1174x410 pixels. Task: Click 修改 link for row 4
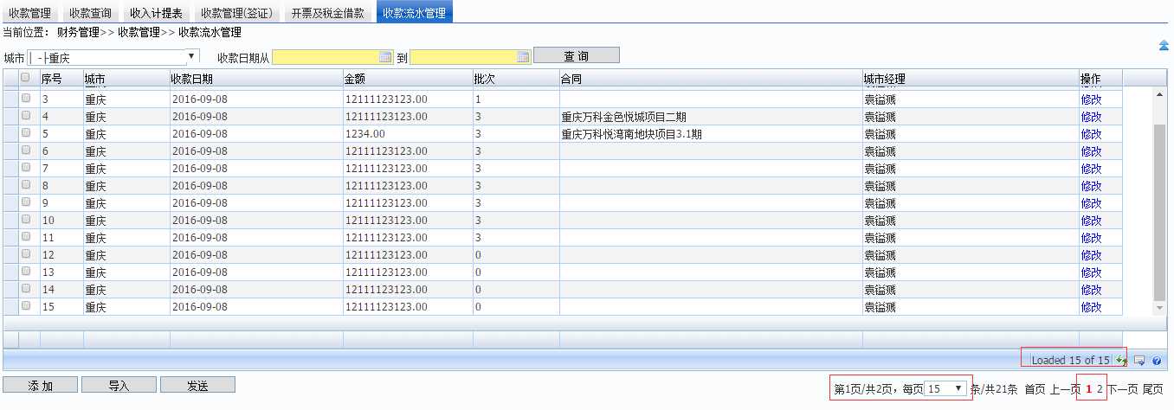click(1091, 117)
